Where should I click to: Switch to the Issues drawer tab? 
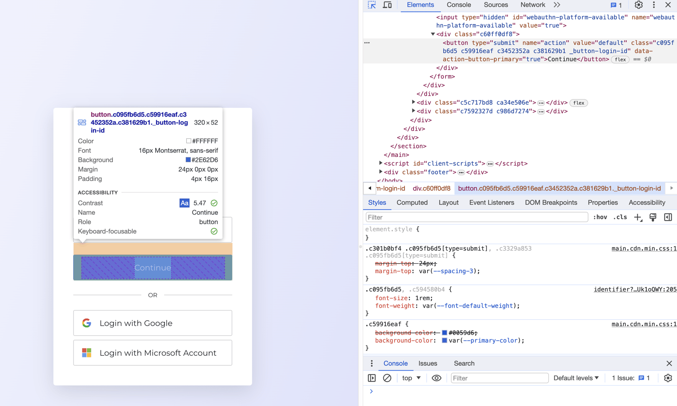(428, 363)
